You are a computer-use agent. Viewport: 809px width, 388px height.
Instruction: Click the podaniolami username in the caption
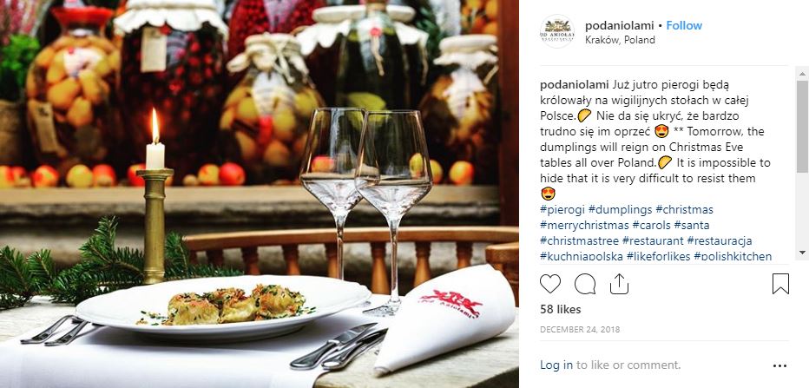(575, 84)
